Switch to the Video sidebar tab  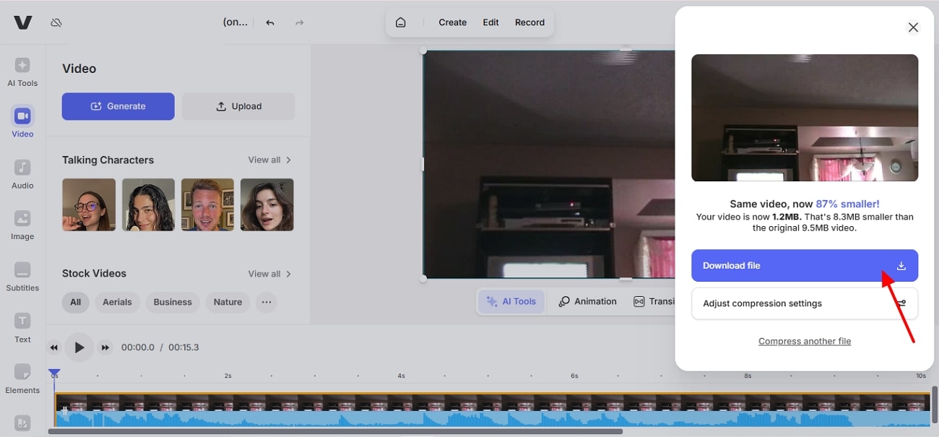click(x=22, y=121)
